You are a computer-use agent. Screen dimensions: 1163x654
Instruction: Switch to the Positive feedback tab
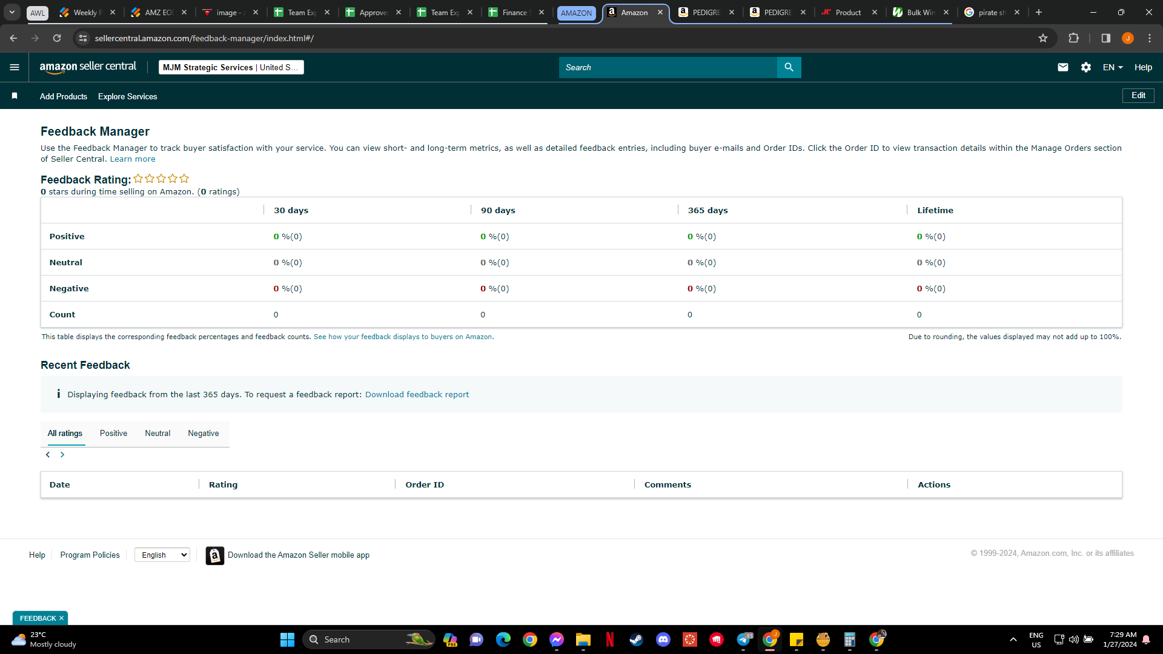(x=113, y=434)
